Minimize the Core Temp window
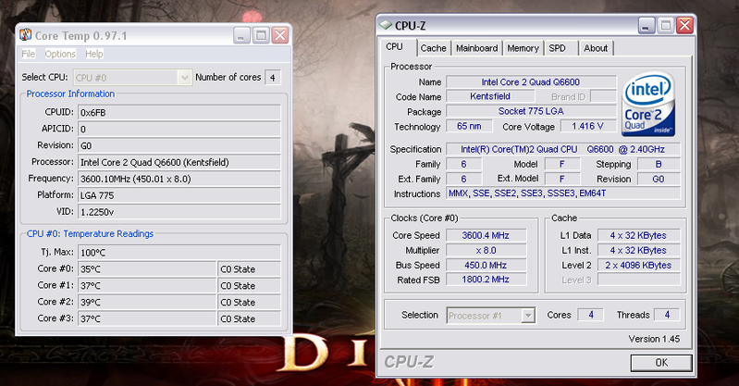 point(241,35)
